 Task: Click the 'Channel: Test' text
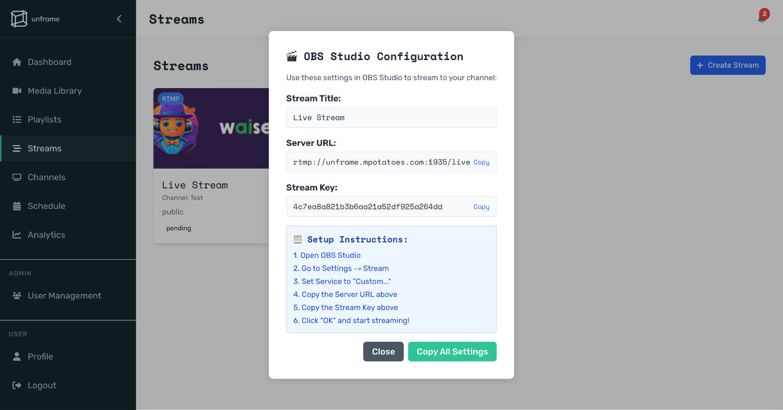click(182, 198)
